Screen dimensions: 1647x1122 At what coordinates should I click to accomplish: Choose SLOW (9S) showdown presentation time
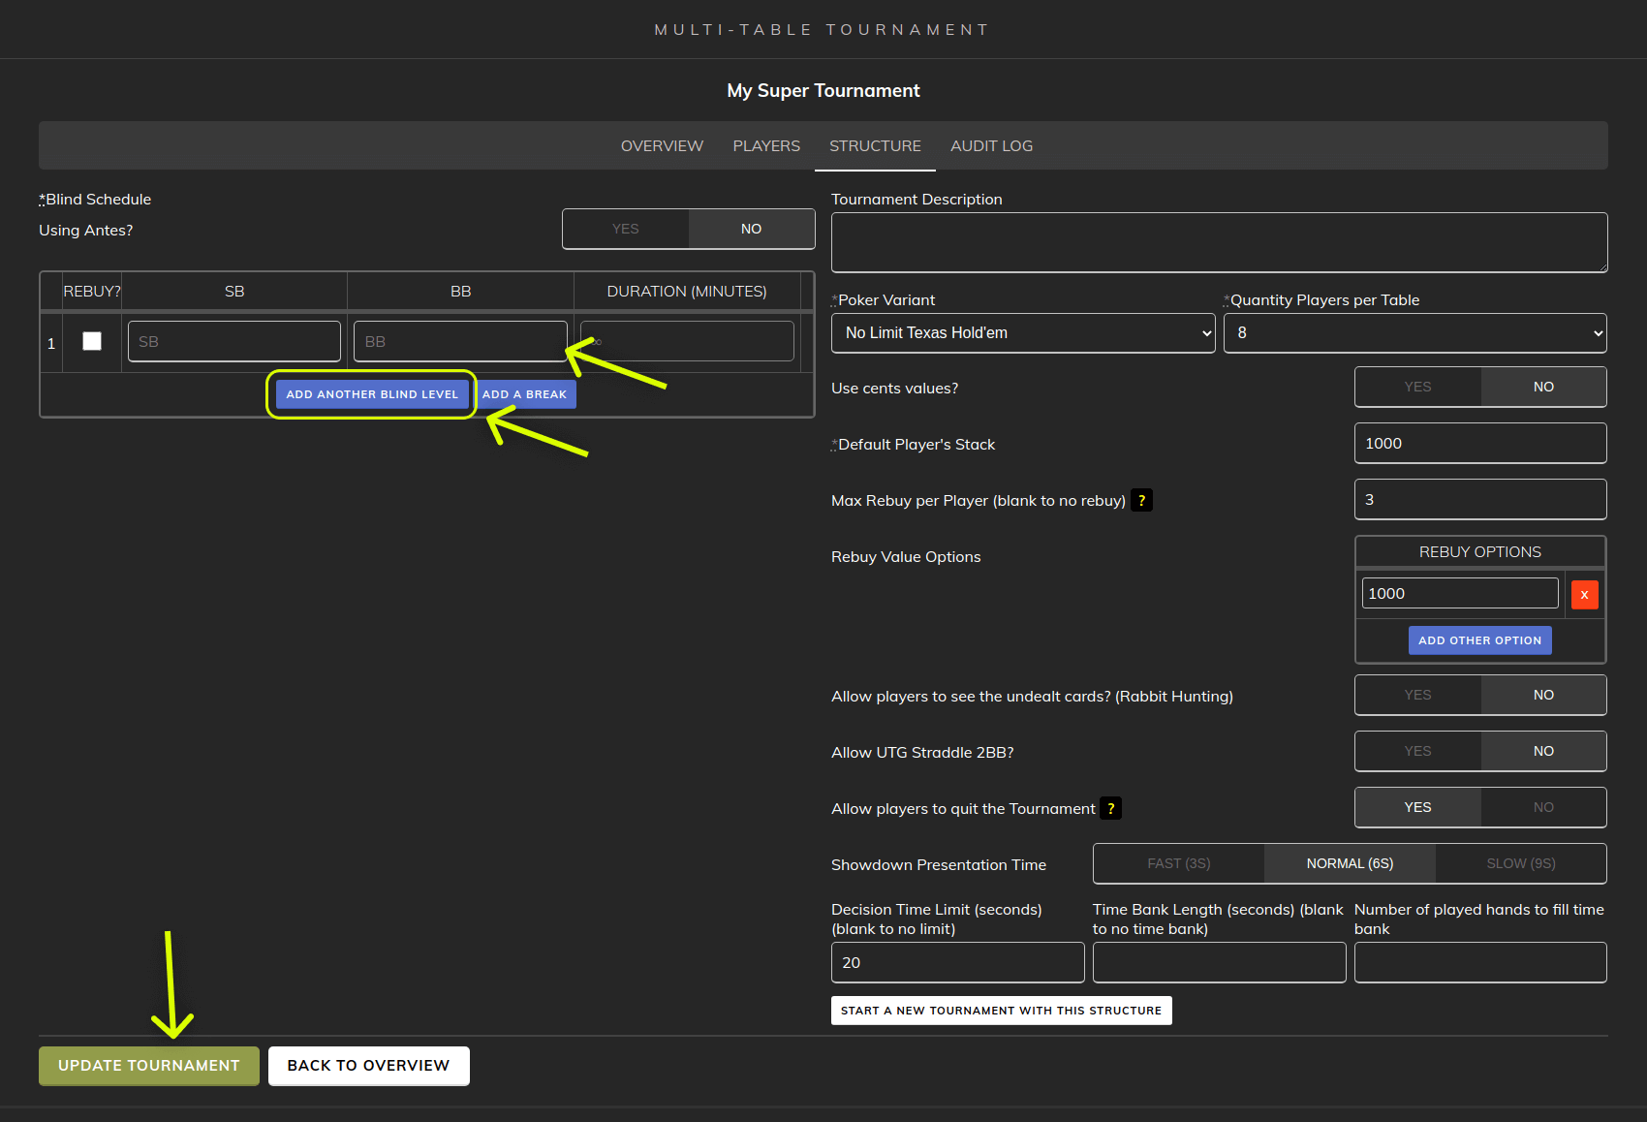click(1521, 863)
